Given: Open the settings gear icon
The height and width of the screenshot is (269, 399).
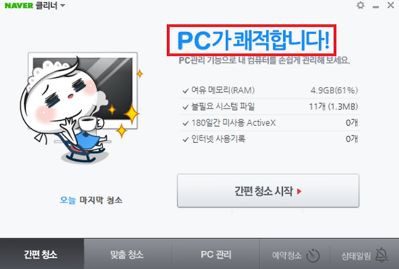Looking at the screenshot, I should [x=360, y=5].
